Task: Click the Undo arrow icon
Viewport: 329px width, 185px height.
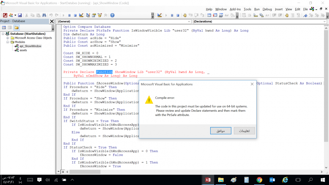Action: [x=51, y=15]
